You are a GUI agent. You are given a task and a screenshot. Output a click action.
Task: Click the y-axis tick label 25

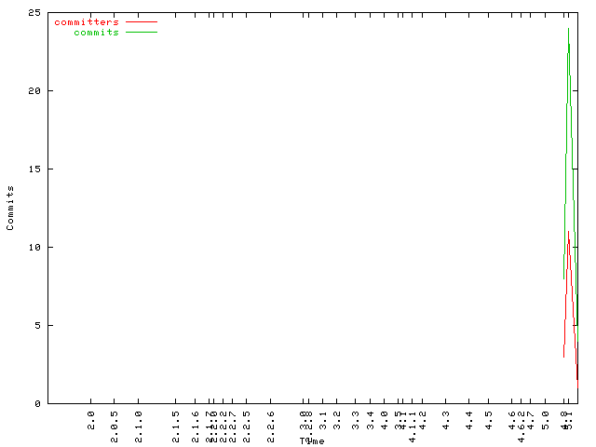click(34, 13)
